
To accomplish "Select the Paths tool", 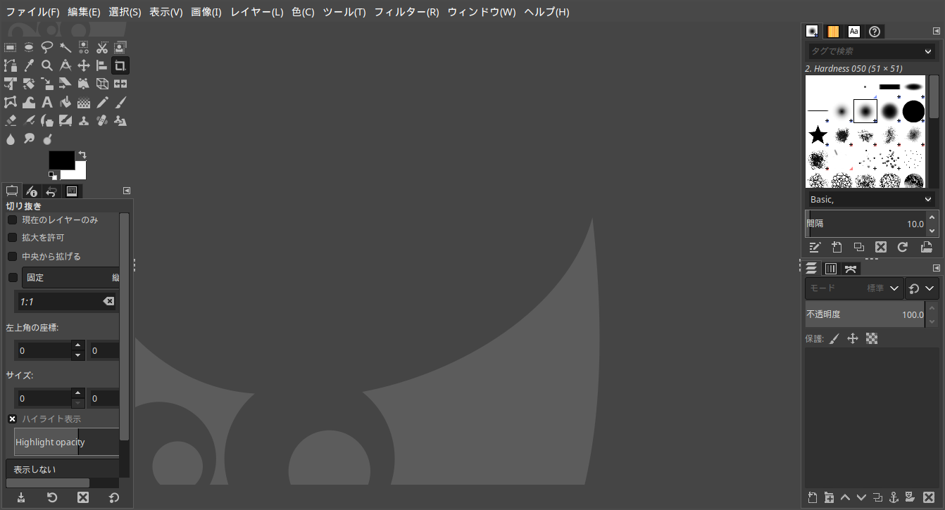I will (x=11, y=65).
